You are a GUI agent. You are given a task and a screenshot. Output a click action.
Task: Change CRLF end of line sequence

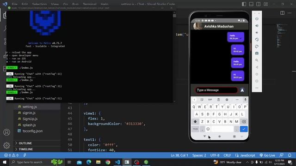[227, 155]
